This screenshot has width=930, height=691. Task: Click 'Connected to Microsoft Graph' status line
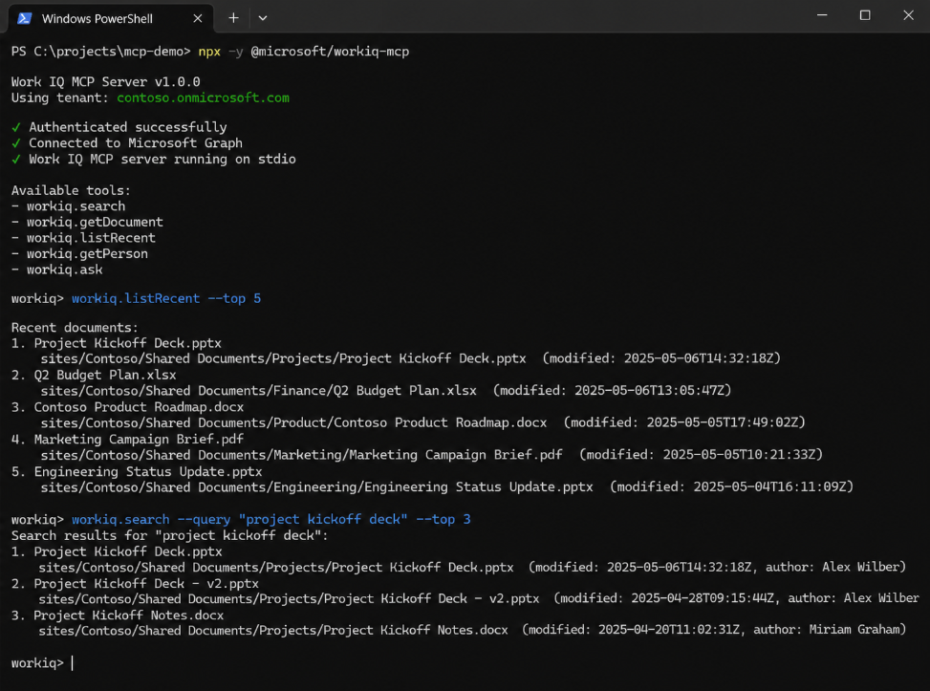127,143
